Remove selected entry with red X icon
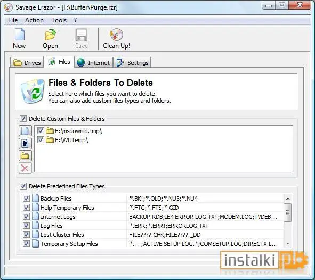315x280 pixels. tap(25, 168)
